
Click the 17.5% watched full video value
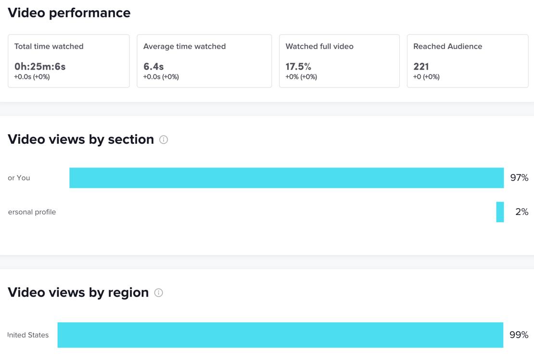point(298,66)
